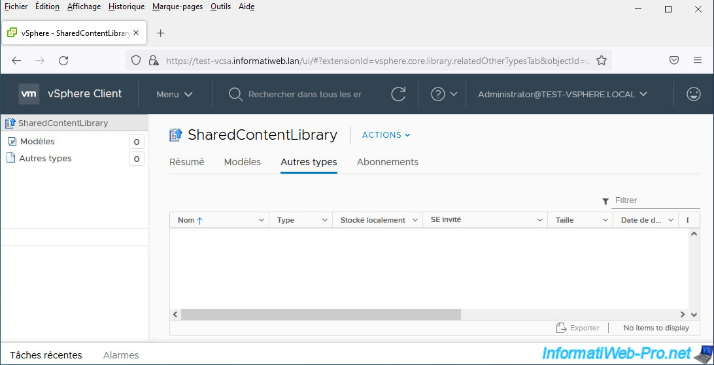Open the Firefox hamburger application menu
714x365 pixels.
pyautogui.click(x=697, y=60)
